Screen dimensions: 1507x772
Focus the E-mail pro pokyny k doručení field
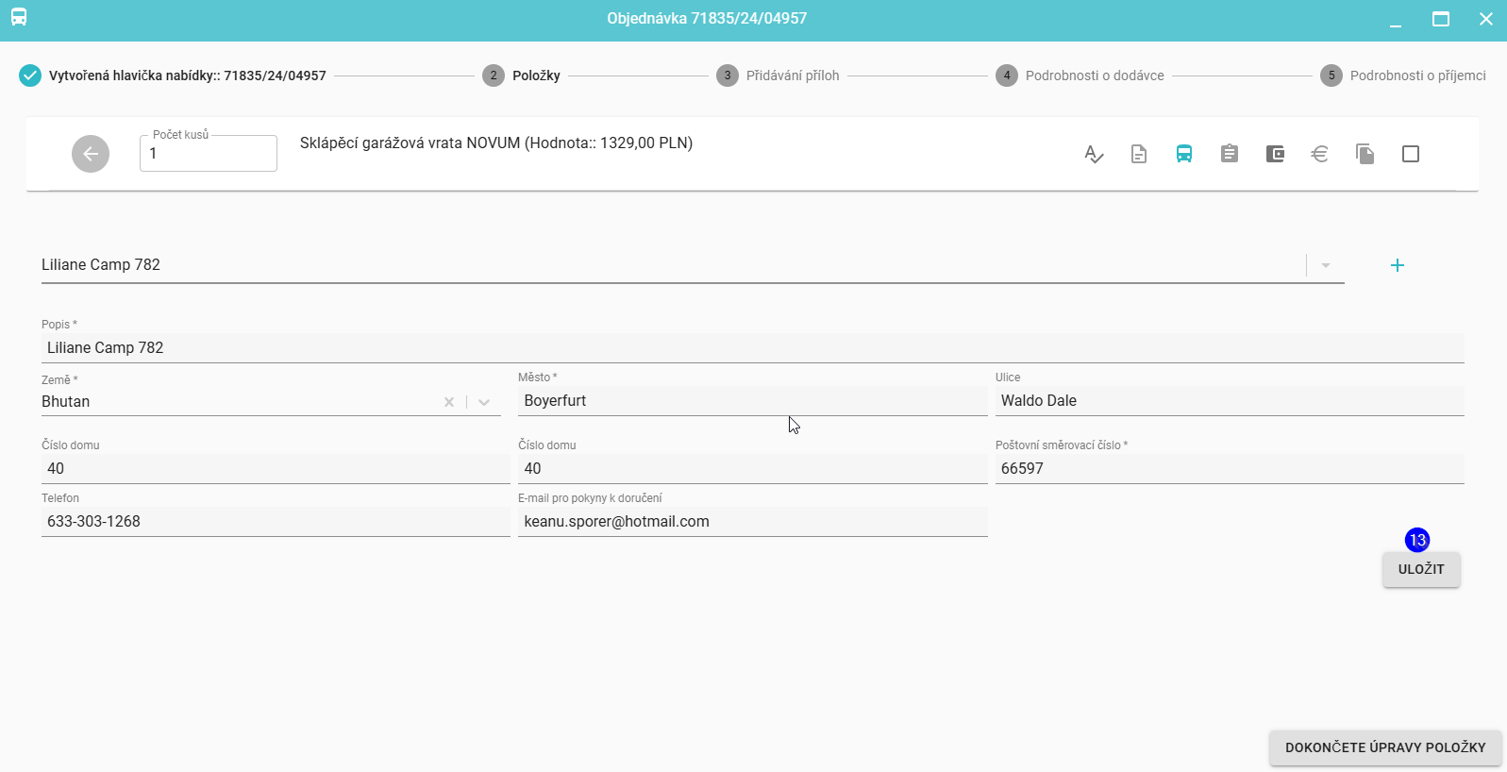tap(752, 522)
